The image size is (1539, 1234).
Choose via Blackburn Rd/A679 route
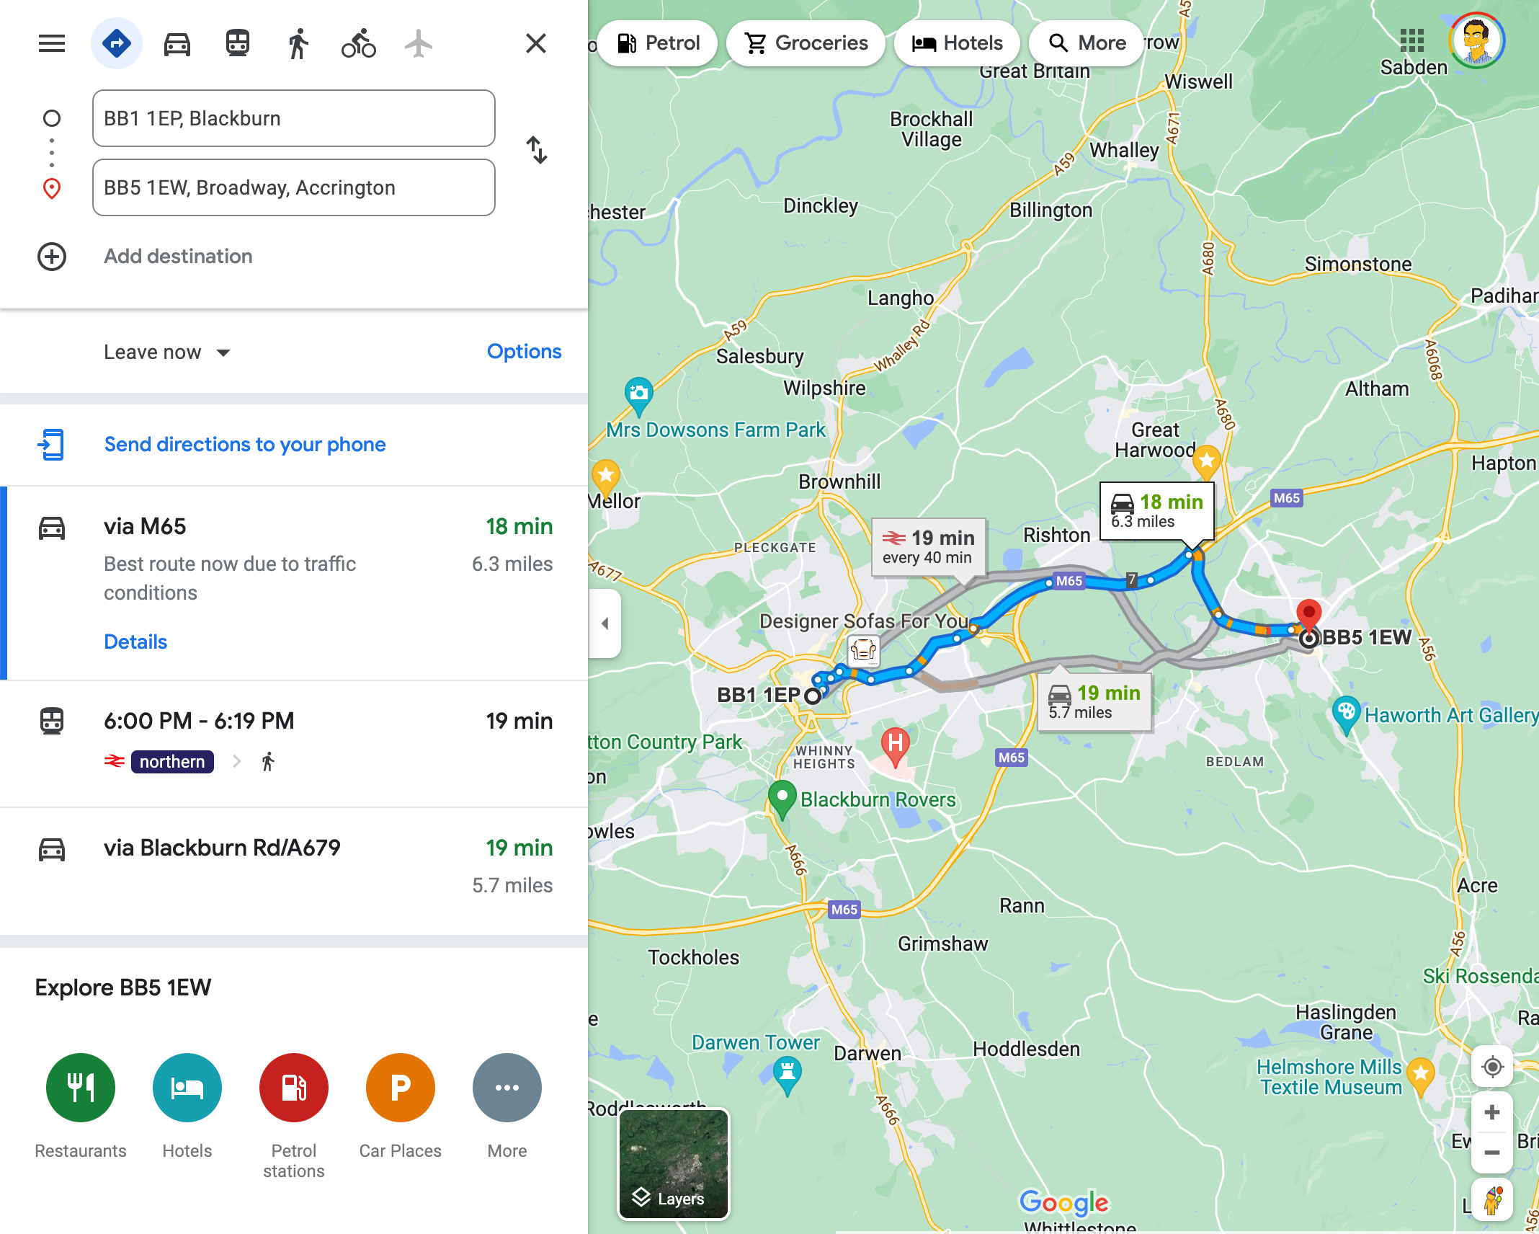click(294, 871)
